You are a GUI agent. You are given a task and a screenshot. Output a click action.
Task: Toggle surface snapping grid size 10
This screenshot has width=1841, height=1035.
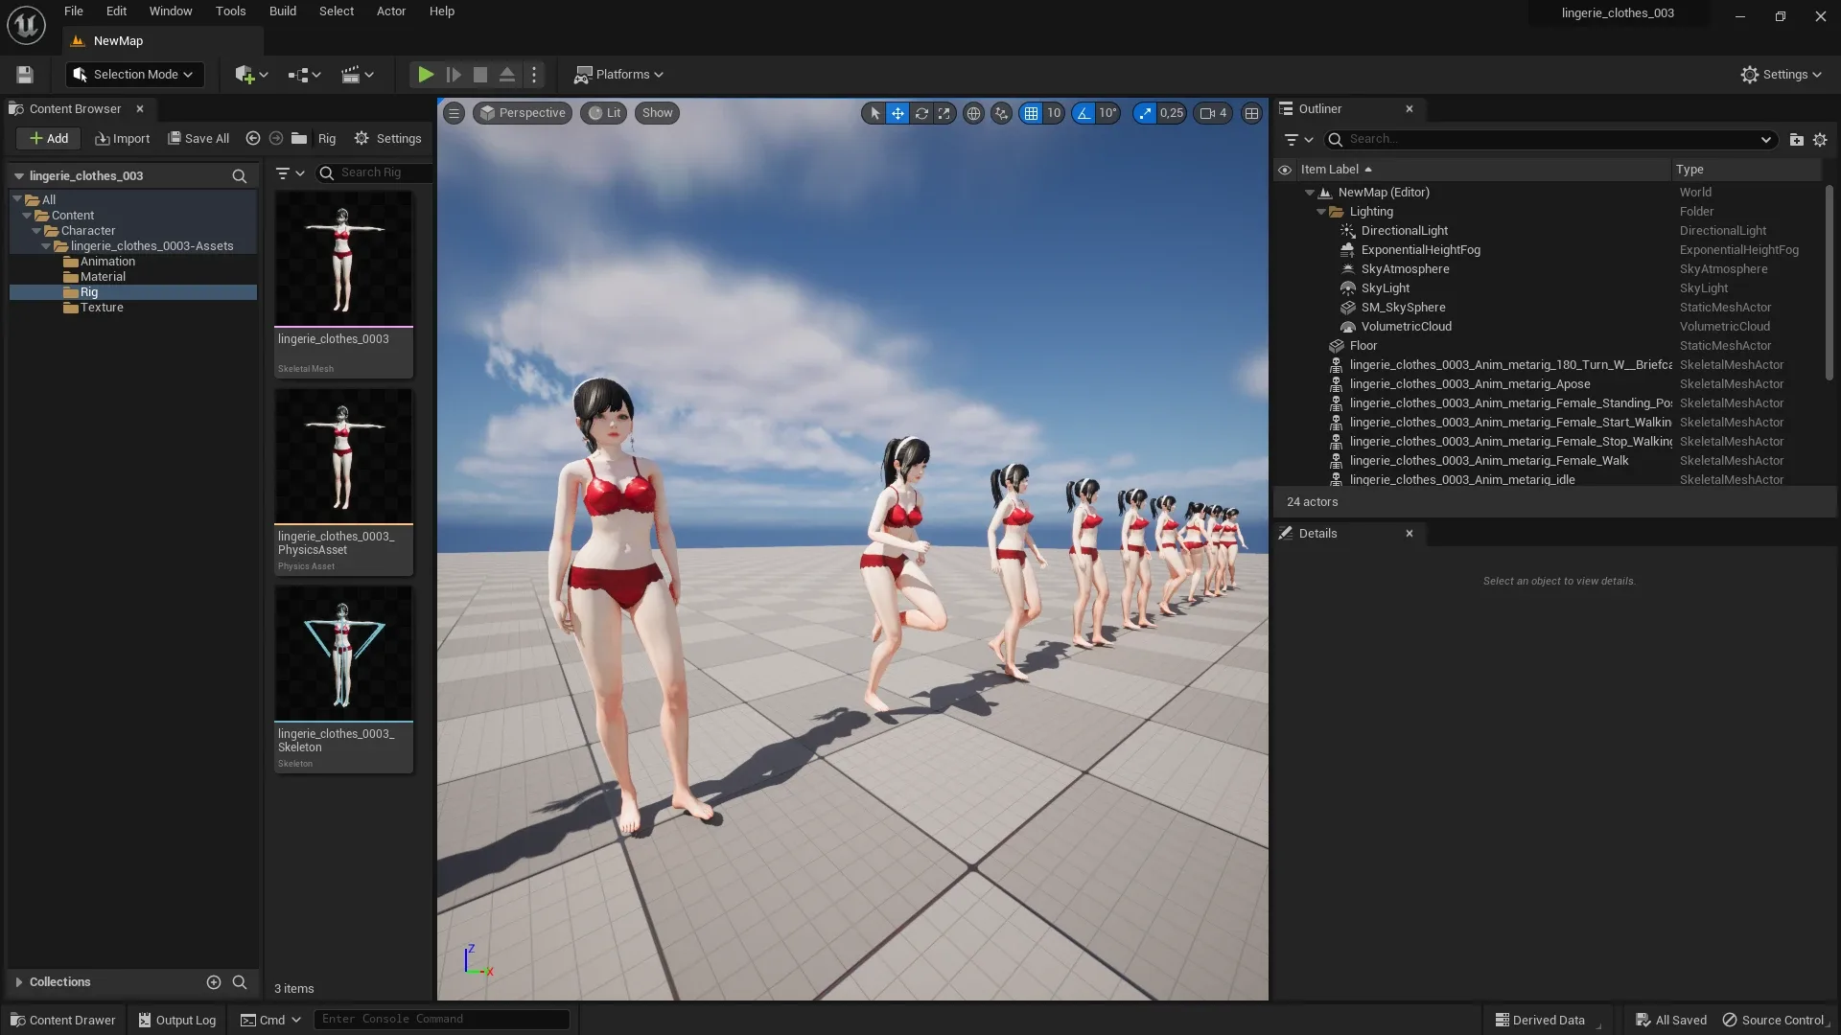[1042, 113]
